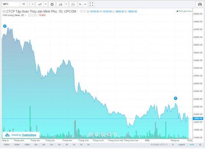Select the 5năm time range
The image size is (205, 149).
[x=7, y=144]
